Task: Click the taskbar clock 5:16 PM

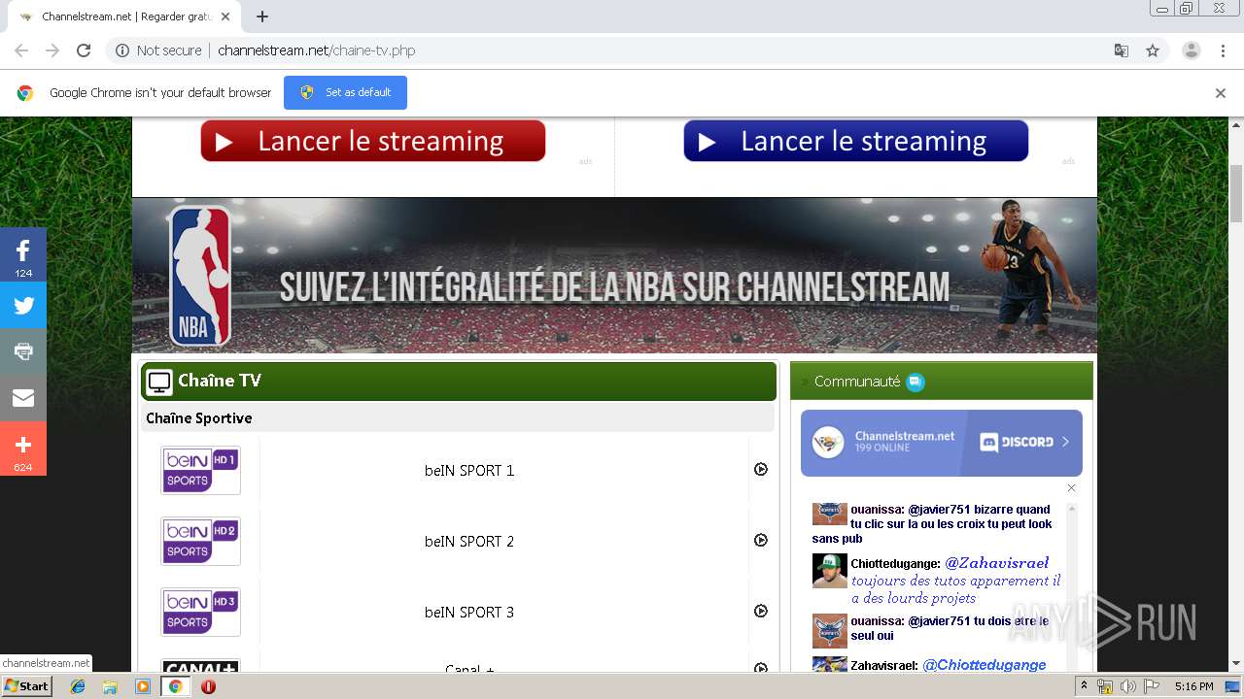Action: pyautogui.click(x=1193, y=686)
